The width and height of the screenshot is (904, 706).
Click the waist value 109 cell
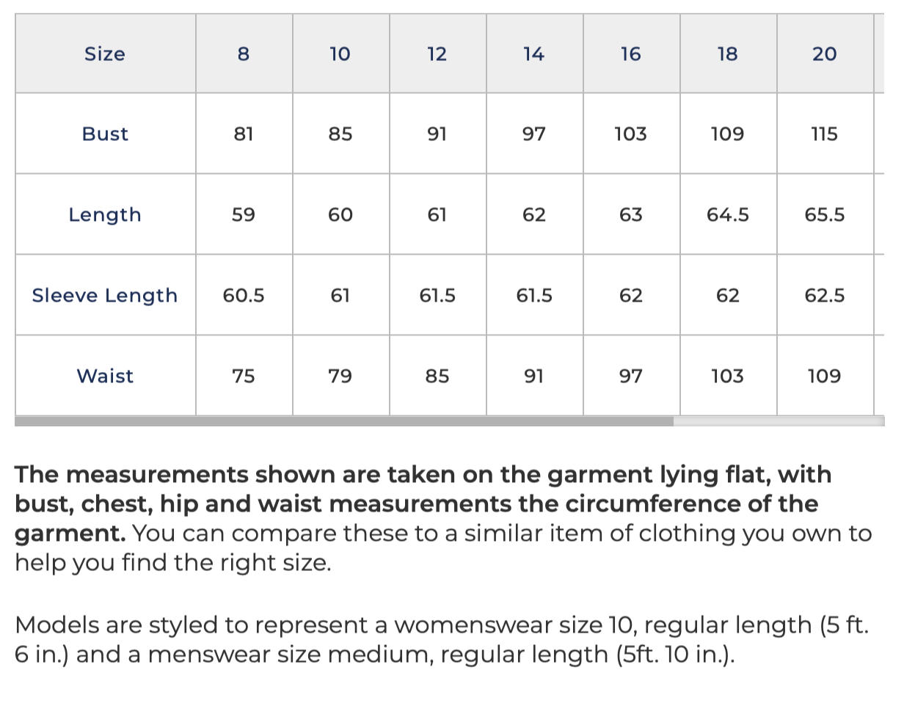(x=825, y=376)
